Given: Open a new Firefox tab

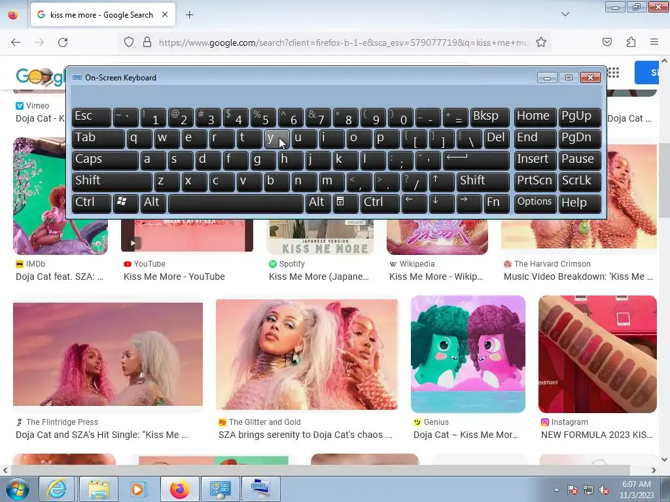Looking at the screenshot, I should click(x=189, y=15).
